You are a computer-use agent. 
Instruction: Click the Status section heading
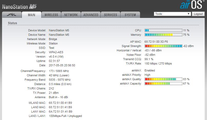coord(12,23)
